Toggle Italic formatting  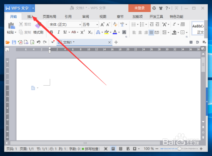tap(59, 32)
